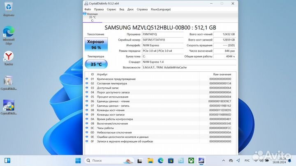Open the Recycle Bin desktop icon

point(9,9)
